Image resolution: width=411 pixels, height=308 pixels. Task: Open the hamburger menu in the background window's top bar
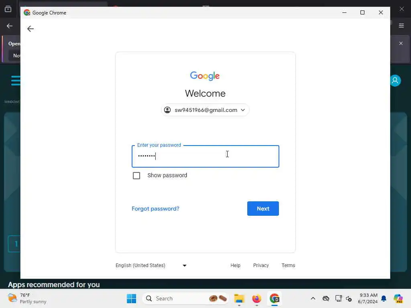click(x=401, y=26)
